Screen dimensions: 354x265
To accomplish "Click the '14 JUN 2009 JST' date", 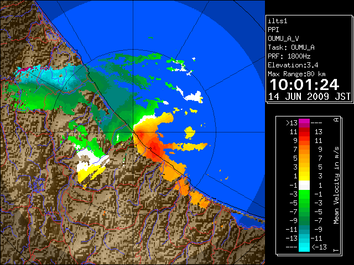I will (x=309, y=97).
